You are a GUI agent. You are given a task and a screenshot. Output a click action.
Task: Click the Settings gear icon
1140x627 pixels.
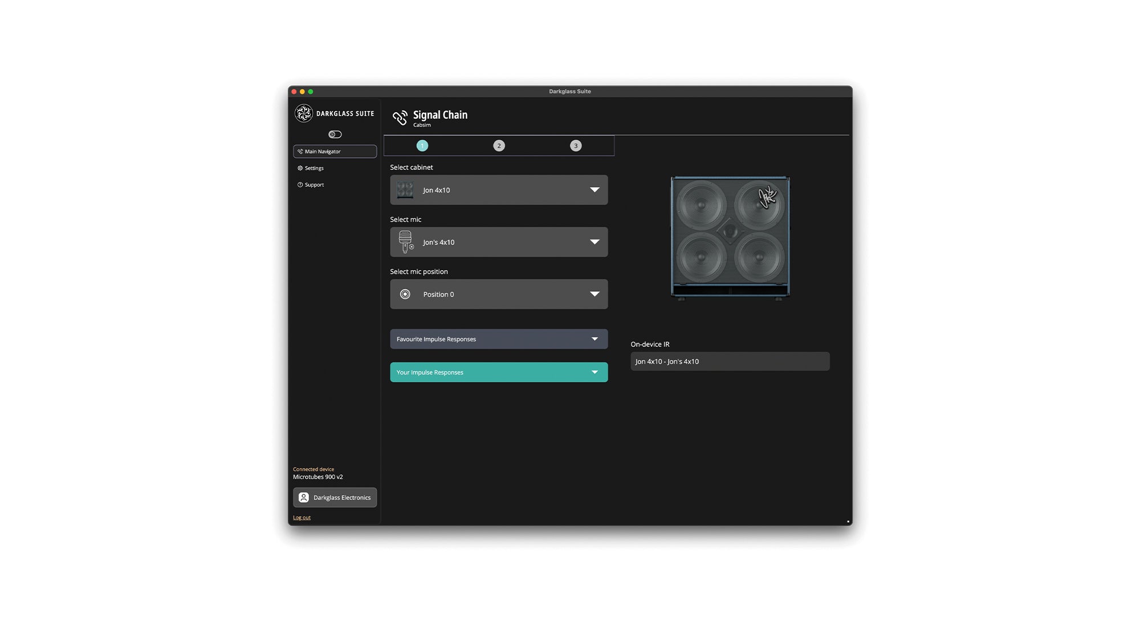coord(300,168)
